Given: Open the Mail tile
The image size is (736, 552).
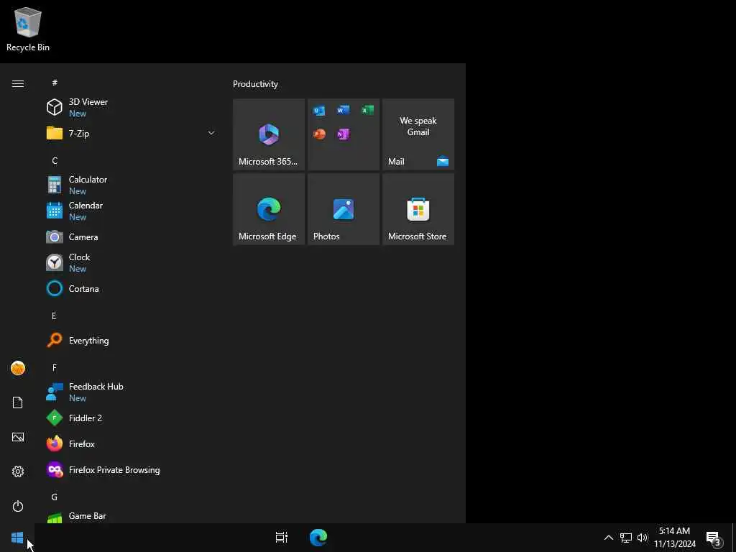Looking at the screenshot, I should click(x=418, y=134).
